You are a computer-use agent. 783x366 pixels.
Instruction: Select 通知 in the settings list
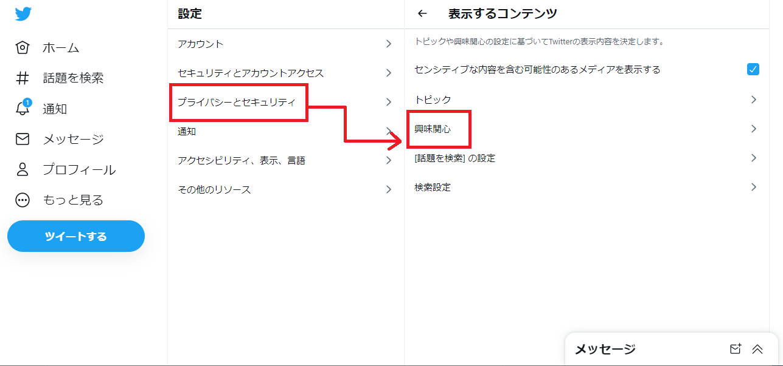(286, 131)
